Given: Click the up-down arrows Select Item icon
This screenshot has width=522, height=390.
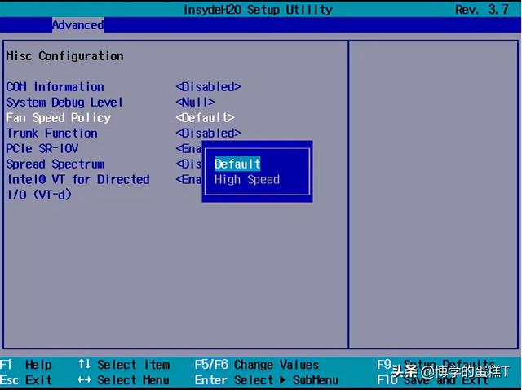Looking at the screenshot, I should [x=84, y=365].
